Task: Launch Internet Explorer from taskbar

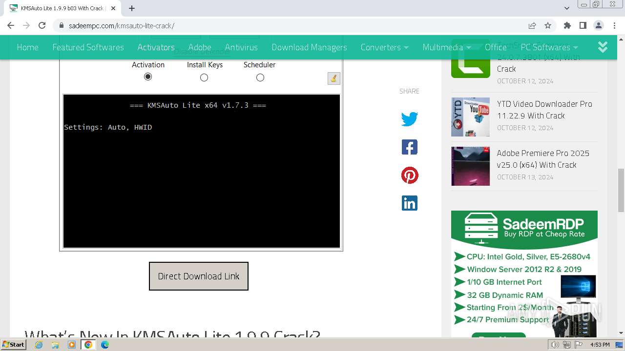Action: pos(39,345)
